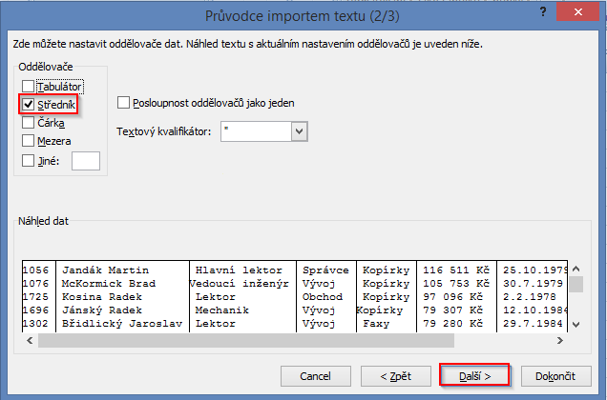Click preview cell Břidlický Jaroslav
The height and width of the screenshot is (400, 607).
pyautogui.click(x=122, y=324)
